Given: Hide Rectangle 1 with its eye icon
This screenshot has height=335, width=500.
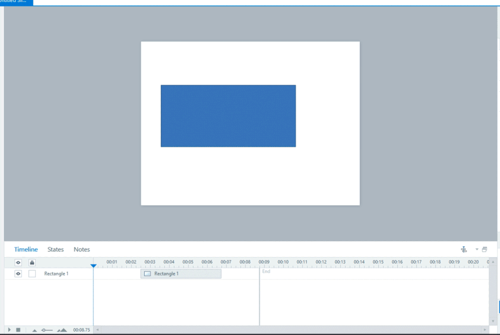Looking at the screenshot, I should tap(18, 273).
